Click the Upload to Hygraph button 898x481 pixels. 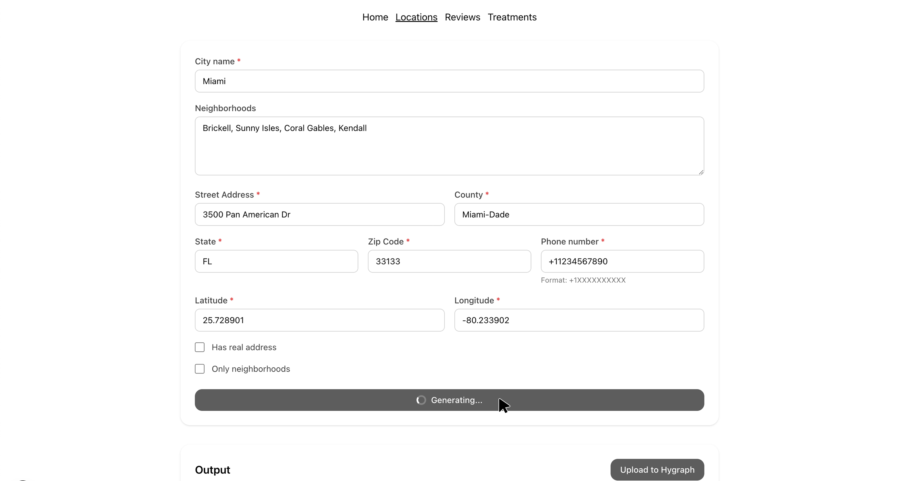click(x=657, y=469)
